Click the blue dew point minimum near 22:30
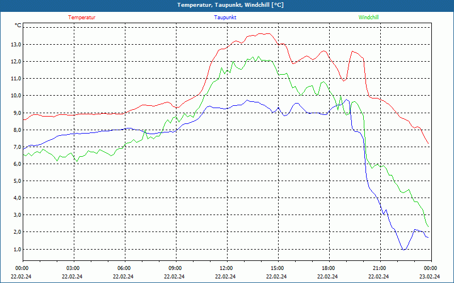 click(x=404, y=250)
